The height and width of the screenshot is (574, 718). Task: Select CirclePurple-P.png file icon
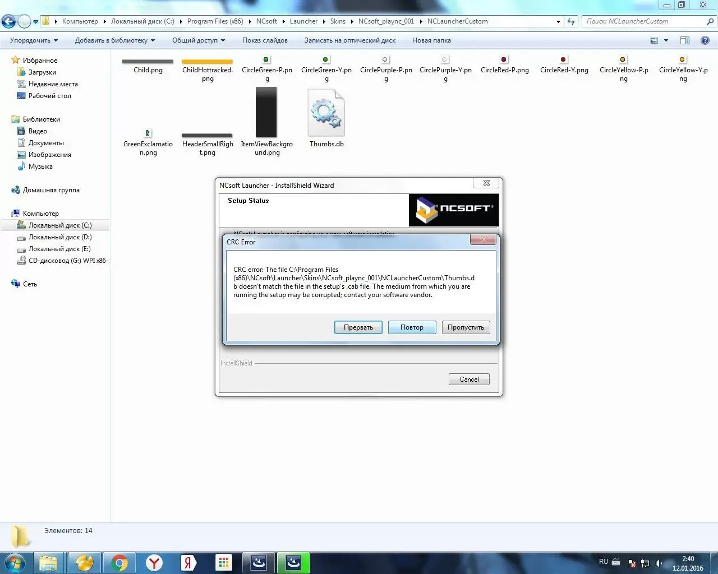pos(385,59)
